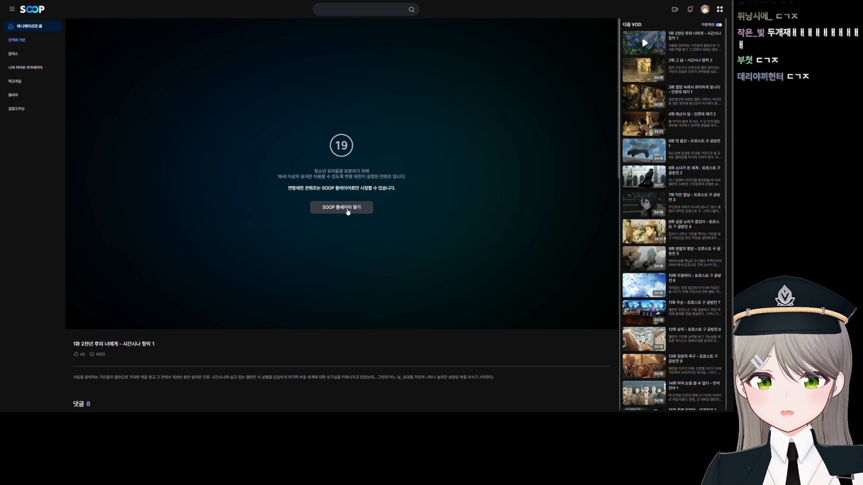Open the broadcast camera icon in header
Screen dimensions: 863x485
[x=675, y=9]
